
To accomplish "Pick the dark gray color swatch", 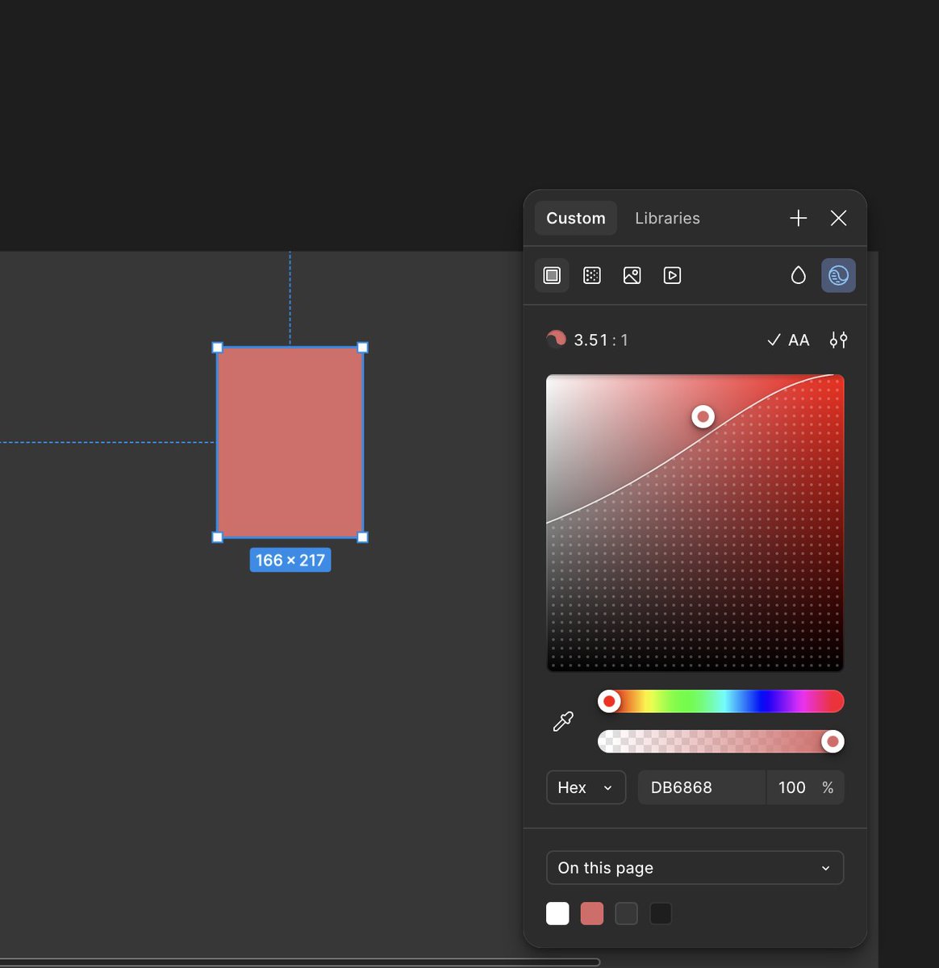I will [x=626, y=913].
